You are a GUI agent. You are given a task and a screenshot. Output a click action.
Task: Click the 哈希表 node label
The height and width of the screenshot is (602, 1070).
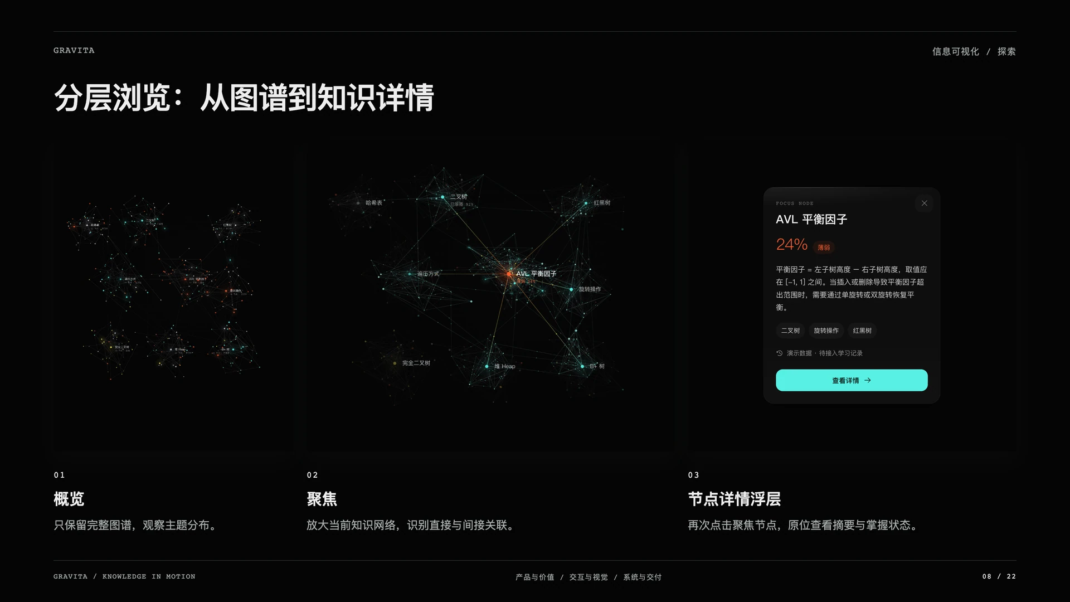[374, 203]
